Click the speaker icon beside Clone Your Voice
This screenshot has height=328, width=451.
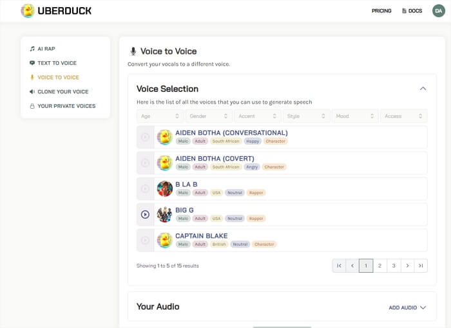click(x=32, y=92)
